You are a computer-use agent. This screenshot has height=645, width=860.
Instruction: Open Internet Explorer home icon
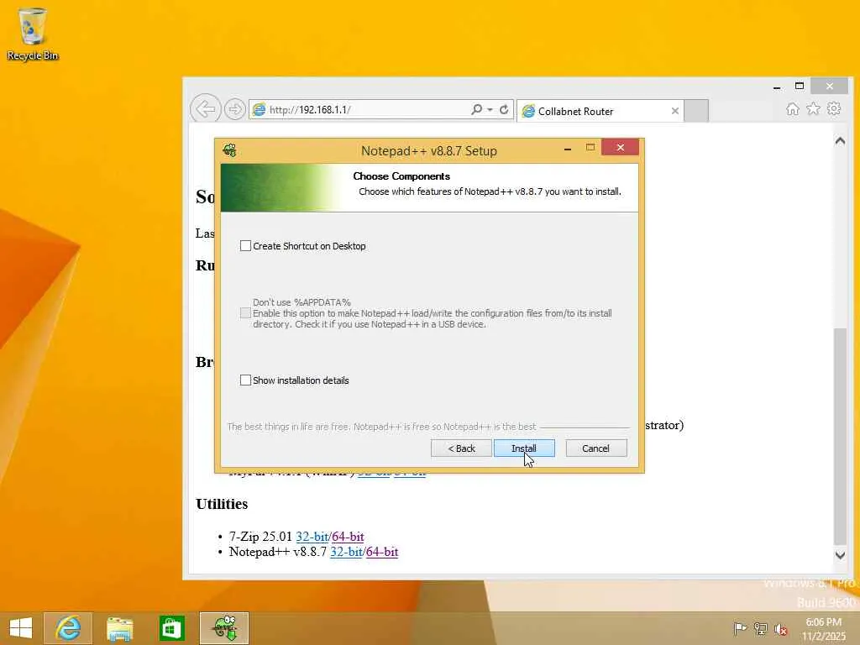792,108
